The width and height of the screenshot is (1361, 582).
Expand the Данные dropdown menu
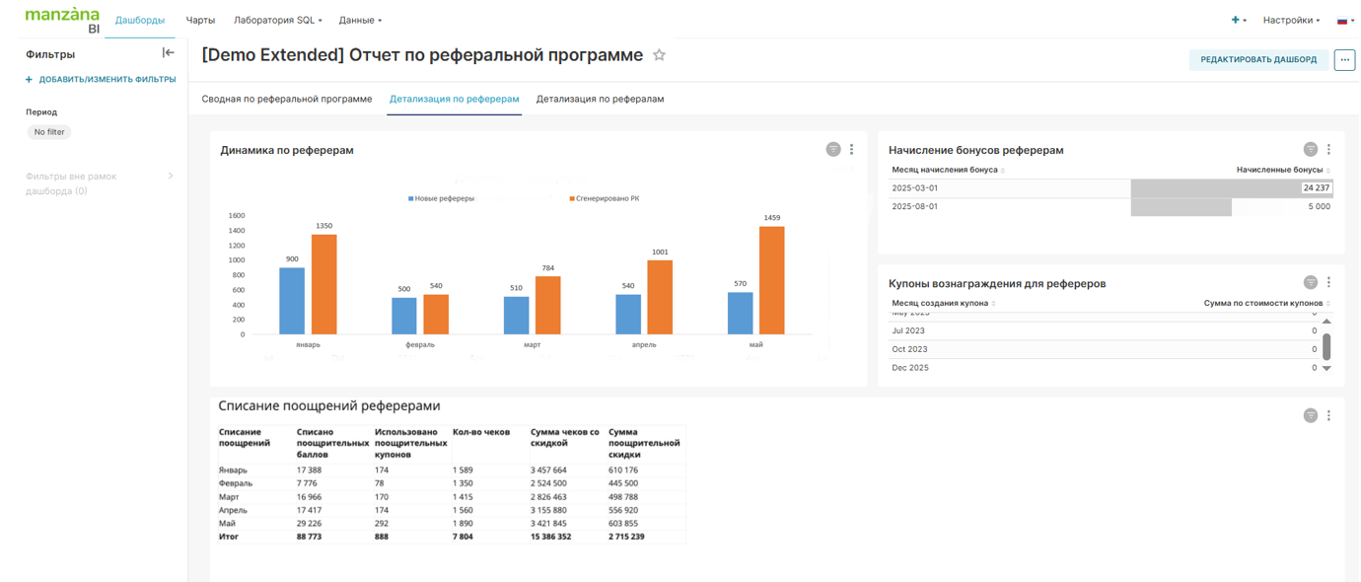(x=360, y=20)
